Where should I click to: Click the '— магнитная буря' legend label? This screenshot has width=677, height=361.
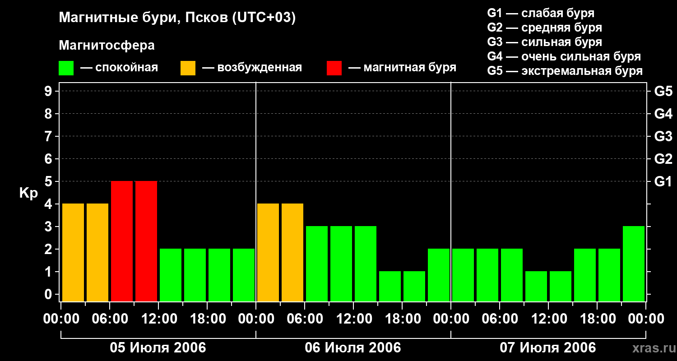(x=403, y=68)
